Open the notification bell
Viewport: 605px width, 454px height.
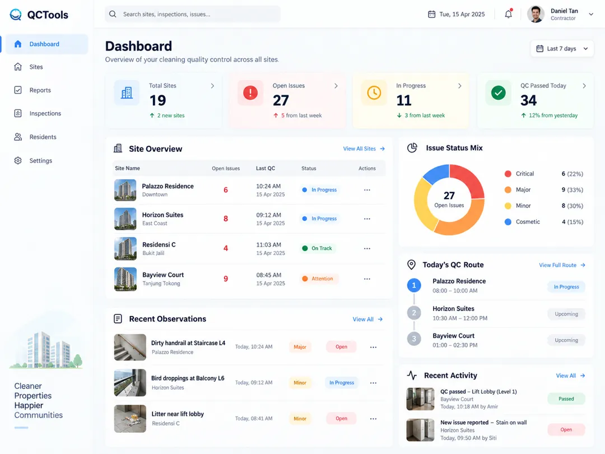(x=509, y=14)
